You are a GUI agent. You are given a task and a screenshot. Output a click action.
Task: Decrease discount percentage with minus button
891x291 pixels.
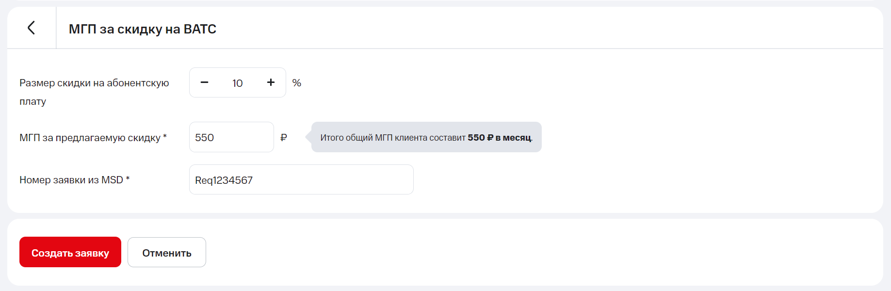pos(204,82)
